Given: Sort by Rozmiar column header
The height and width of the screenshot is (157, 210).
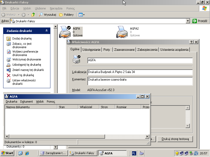Looking at the screenshot, I should tap(128, 107).
